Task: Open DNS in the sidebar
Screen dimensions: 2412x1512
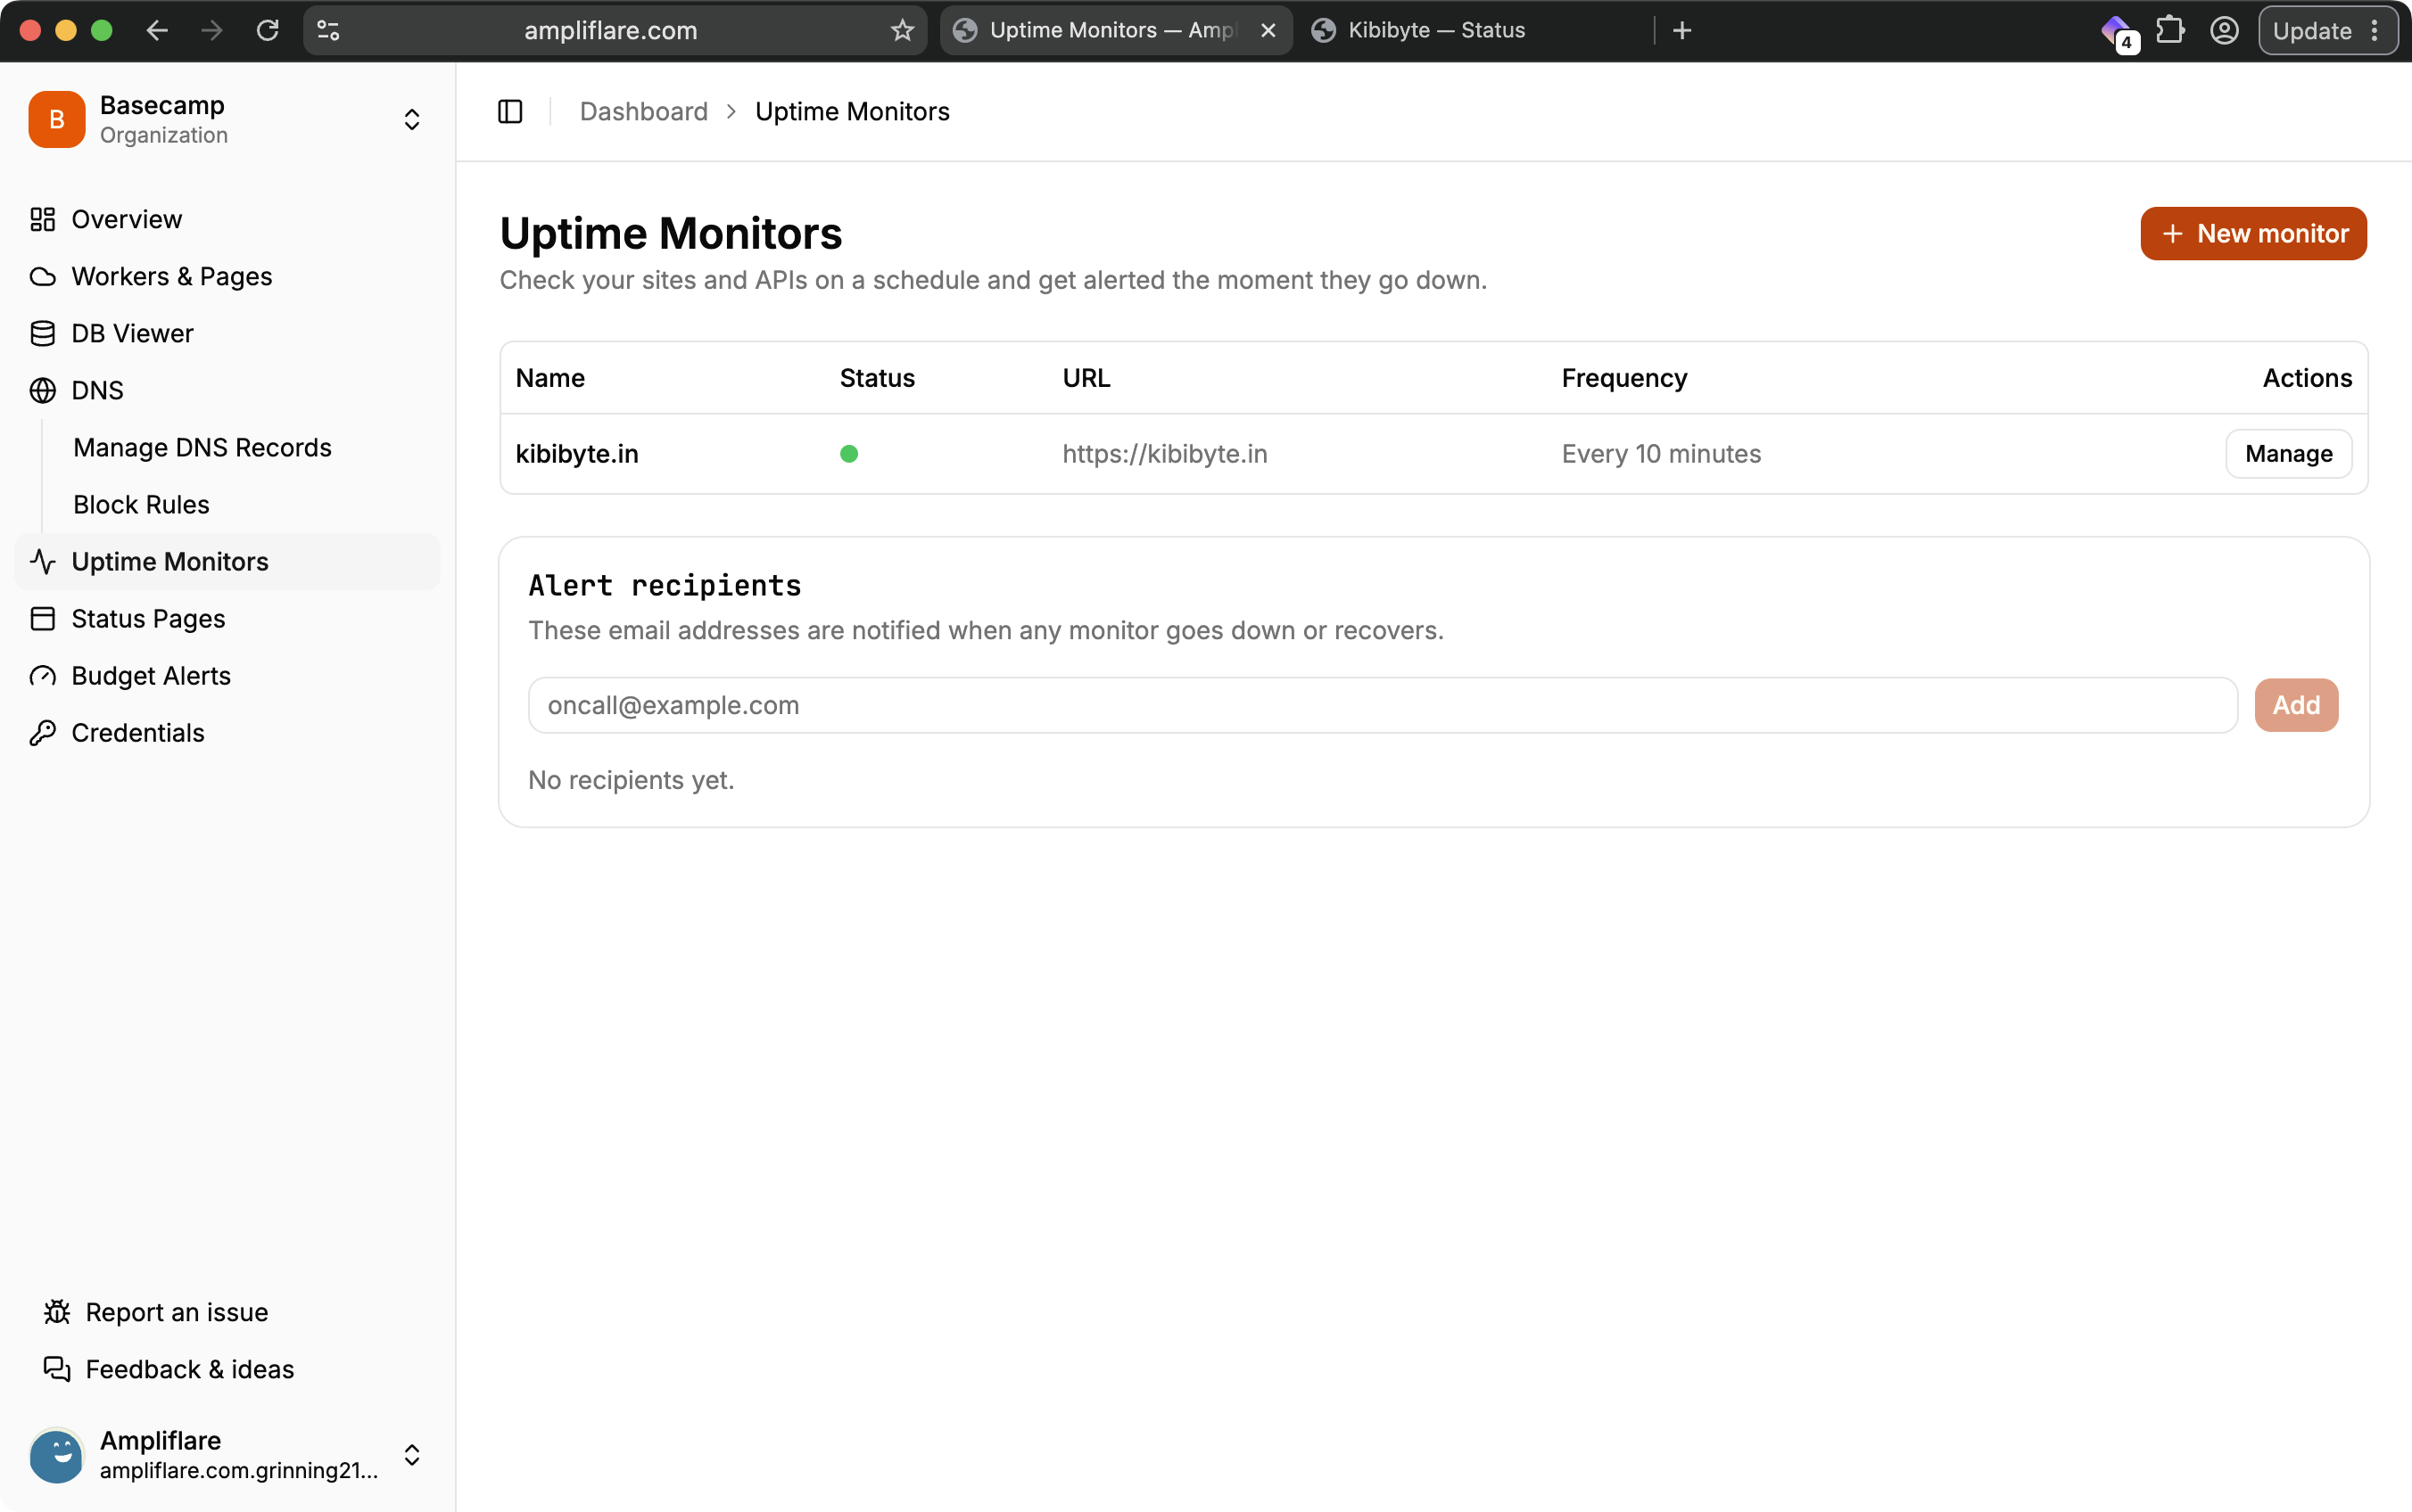Action: pos(227,390)
